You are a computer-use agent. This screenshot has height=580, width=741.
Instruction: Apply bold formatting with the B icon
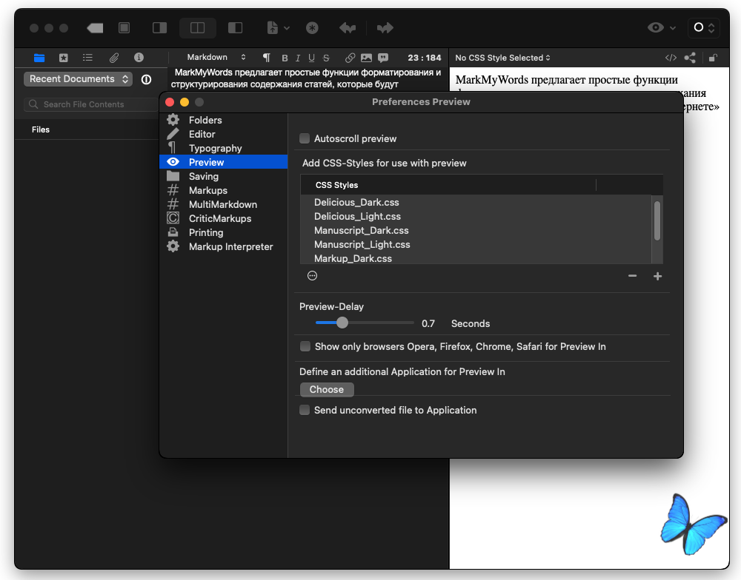[x=285, y=58]
